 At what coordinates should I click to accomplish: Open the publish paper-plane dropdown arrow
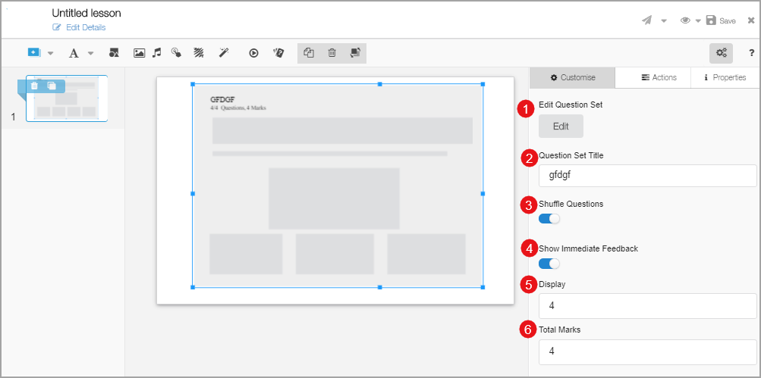point(664,21)
